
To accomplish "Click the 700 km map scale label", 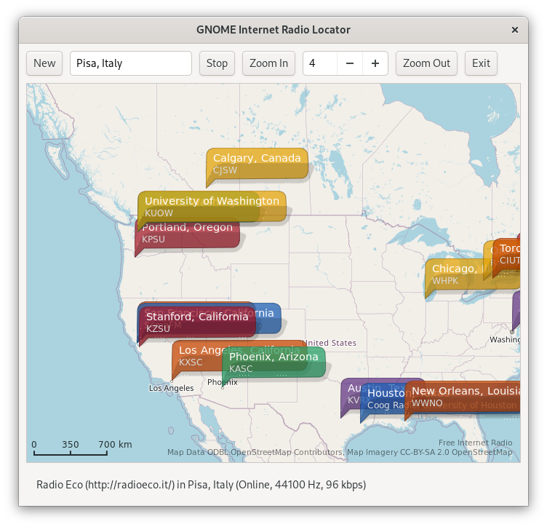I will [115, 444].
